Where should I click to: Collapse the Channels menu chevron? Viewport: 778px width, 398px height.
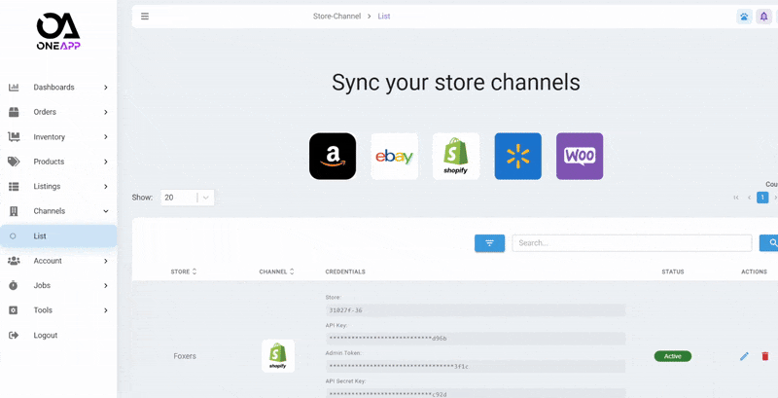106,211
